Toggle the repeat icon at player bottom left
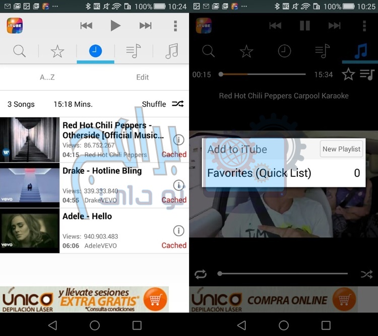The image size is (378, 336). (x=201, y=274)
